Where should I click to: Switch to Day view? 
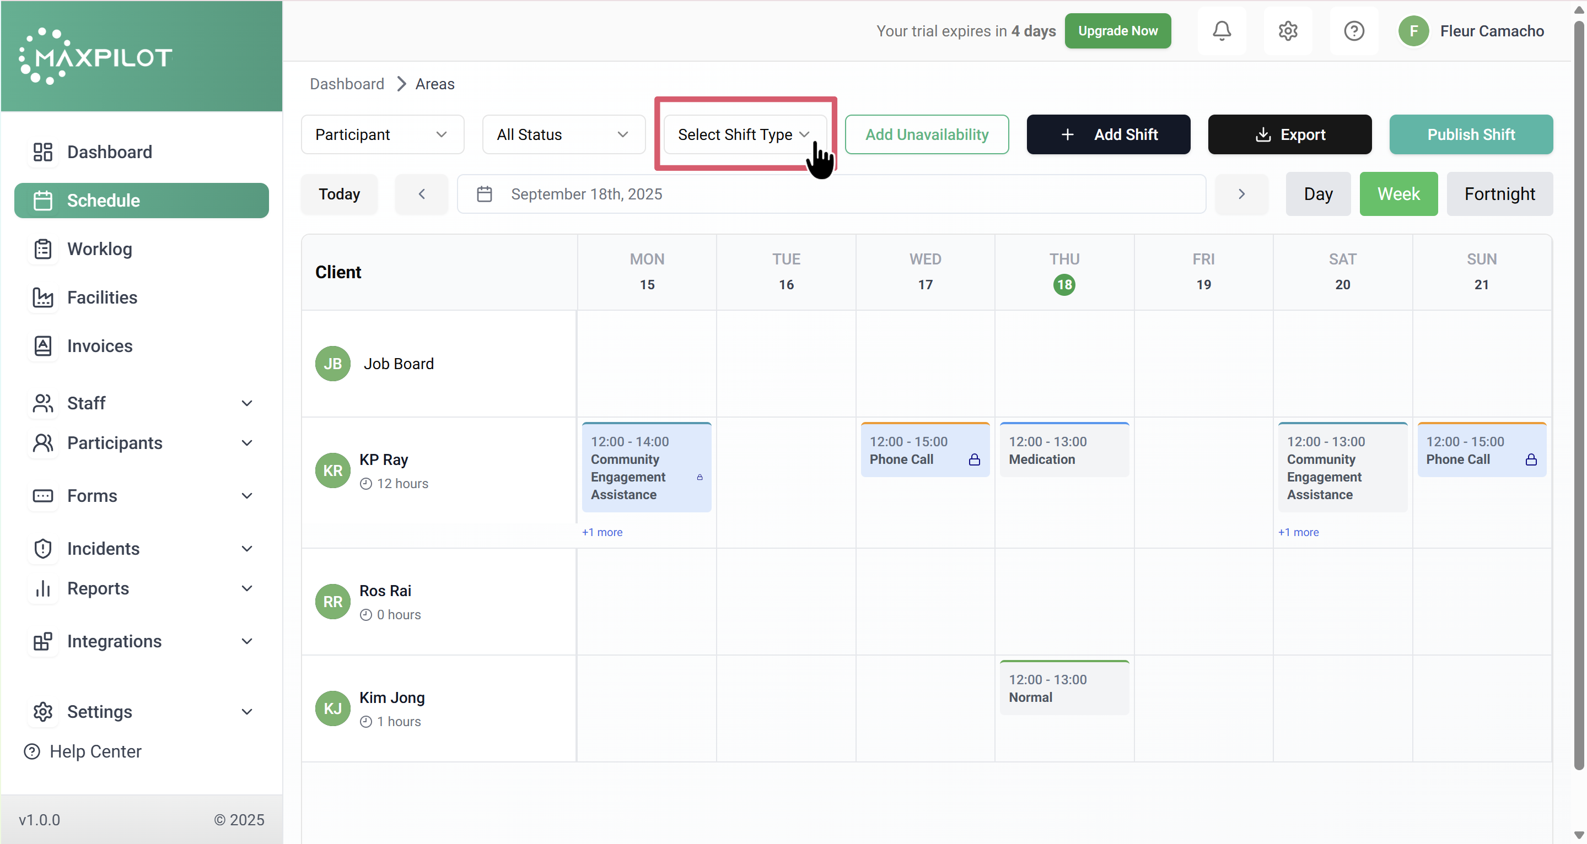point(1318,194)
